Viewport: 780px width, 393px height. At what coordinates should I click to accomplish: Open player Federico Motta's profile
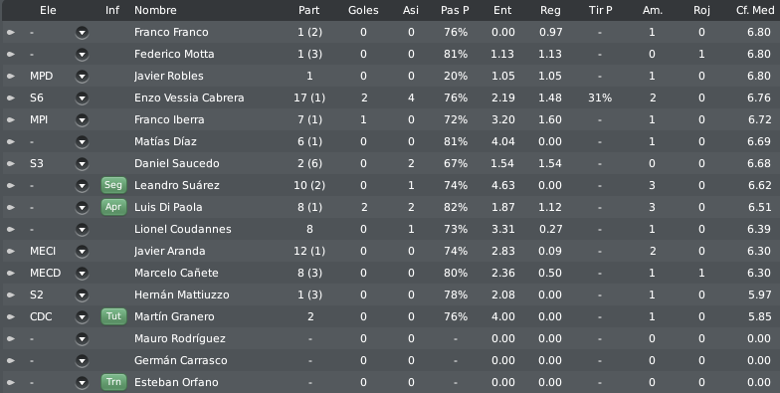click(174, 54)
